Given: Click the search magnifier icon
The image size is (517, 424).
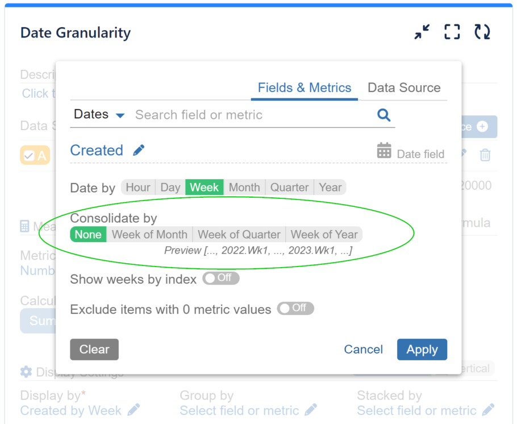Looking at the screenshot, I should click(384, 115).
